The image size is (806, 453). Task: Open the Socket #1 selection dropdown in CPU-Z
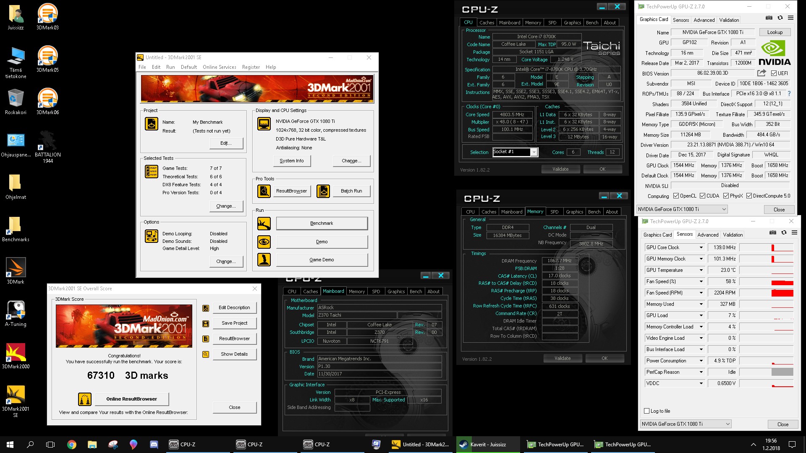pyautogui.click(x=534, y=152)
